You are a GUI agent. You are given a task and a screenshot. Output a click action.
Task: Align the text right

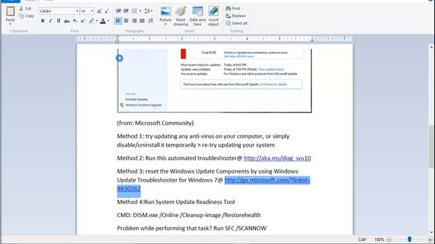[x=135, y=21]
